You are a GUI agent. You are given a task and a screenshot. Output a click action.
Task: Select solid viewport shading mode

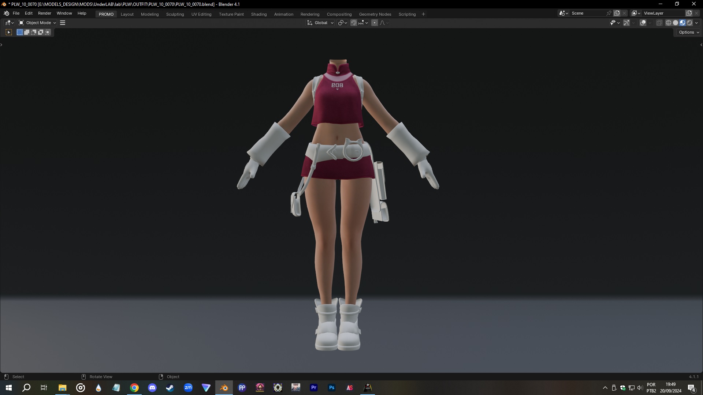click(x=676, y=23)
